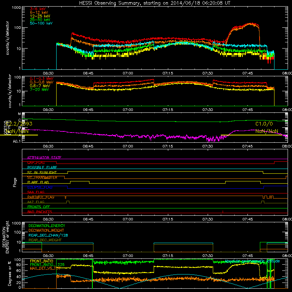This screenshot has height=292, width=292.
Task: Click the C1.0/0 GOES flare annotation
Action: pyautogui.click(x=264, y=124)
